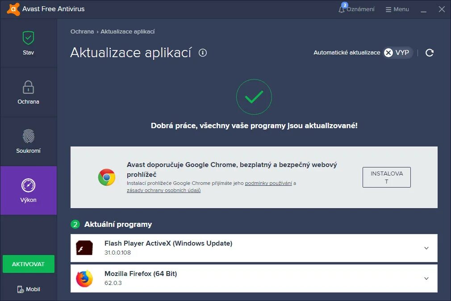
Task: Install Google Chrome with INSTALOVAT button
Action: (387, 177)
